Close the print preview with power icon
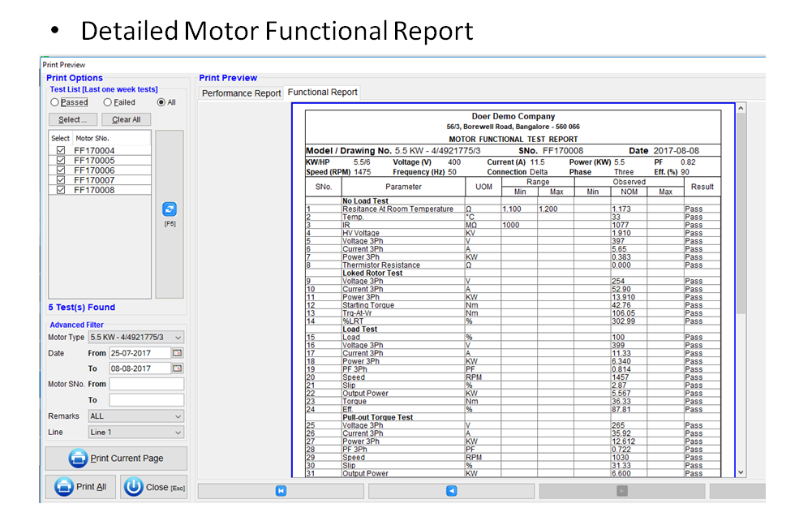Viewport: 812px width, 517px height. pos(154,487)
